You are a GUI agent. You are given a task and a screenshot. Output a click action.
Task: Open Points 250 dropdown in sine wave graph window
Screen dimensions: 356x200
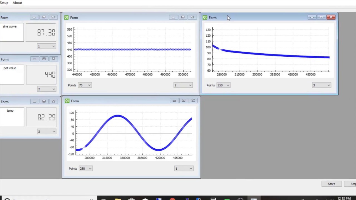pyautogui.click(x=86, y=169)
